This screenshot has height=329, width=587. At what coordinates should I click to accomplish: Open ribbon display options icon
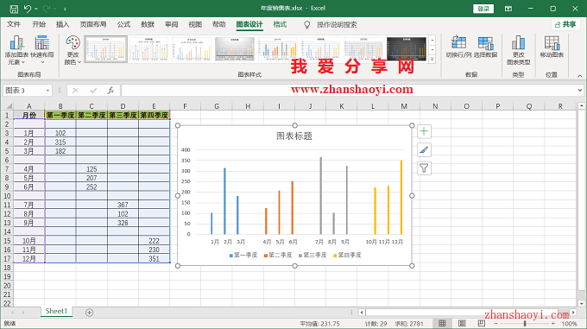pyautogui.click(x=508, y=9)
